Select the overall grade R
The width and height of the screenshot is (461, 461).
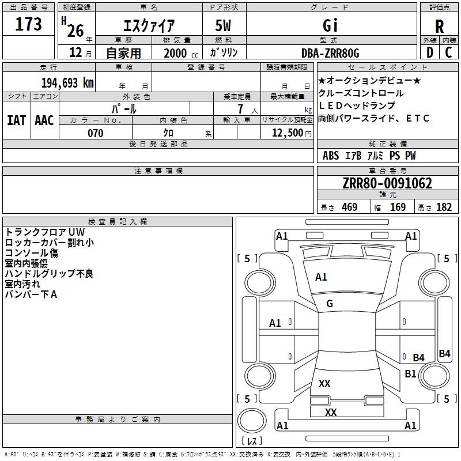click(440, 26)
